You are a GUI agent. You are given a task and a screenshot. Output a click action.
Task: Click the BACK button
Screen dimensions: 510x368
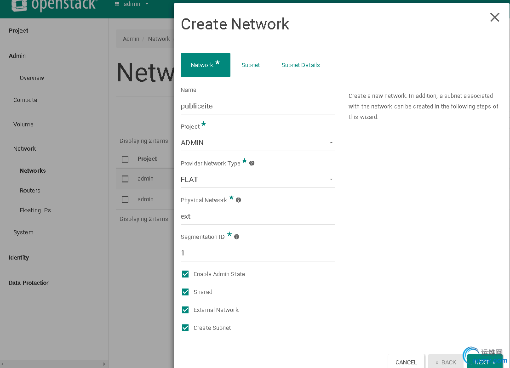coord(446,362)
